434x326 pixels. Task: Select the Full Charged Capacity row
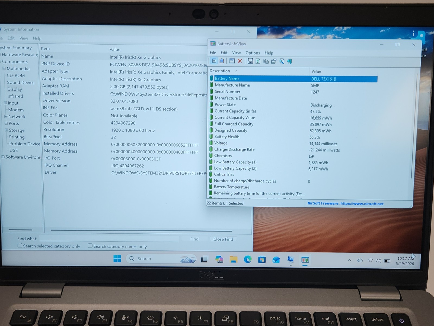point(293,124)
